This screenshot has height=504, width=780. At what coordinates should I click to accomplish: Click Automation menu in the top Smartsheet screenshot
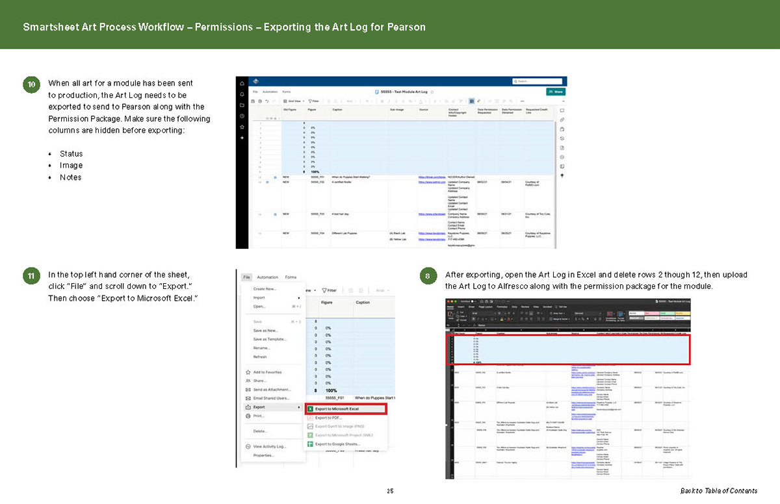click(x=270, y=92)
